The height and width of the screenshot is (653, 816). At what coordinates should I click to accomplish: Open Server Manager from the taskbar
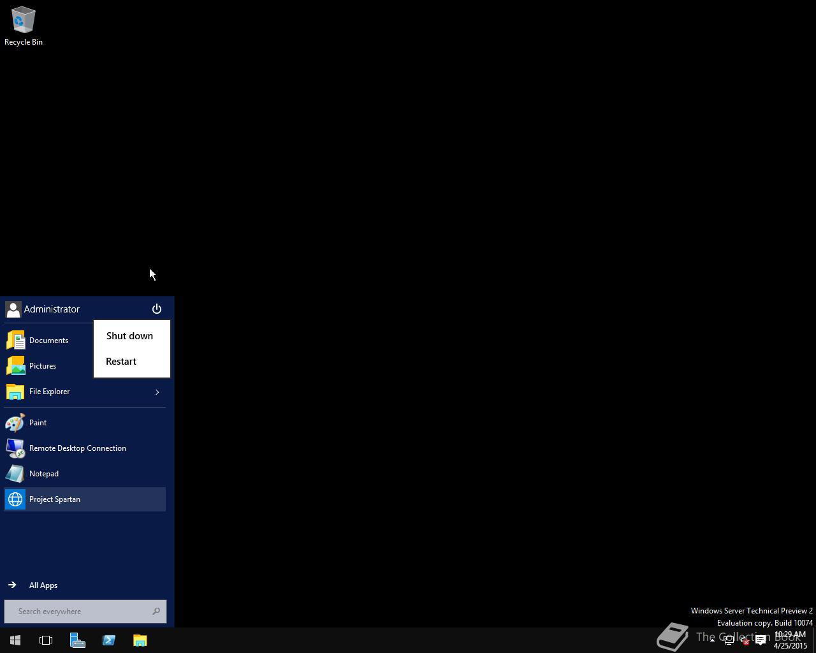coord(78,640)
